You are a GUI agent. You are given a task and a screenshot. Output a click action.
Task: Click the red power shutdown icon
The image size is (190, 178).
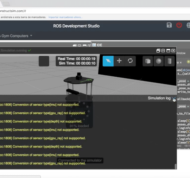[179, 25]
